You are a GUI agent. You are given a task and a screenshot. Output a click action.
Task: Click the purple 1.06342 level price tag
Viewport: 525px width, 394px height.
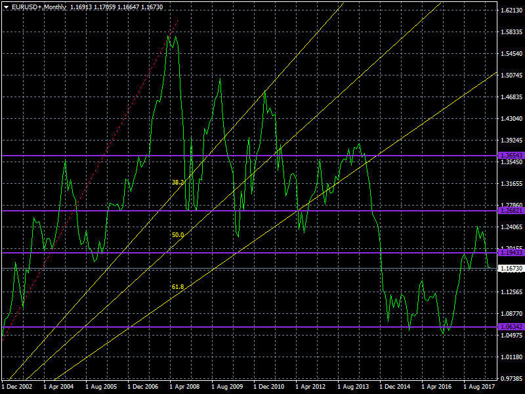pos(511,326)
